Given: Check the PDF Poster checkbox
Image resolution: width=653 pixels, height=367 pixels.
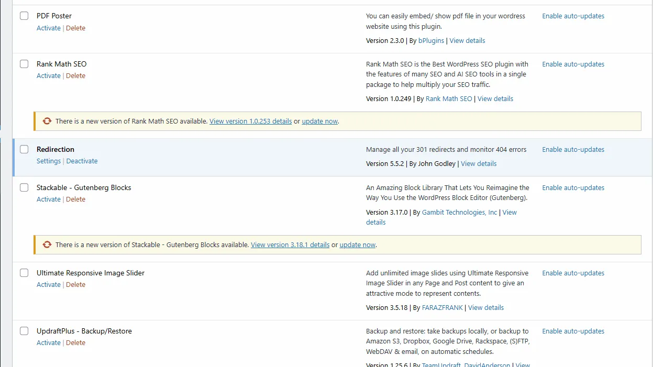Looking at the screenshot, I should [24, 16].
